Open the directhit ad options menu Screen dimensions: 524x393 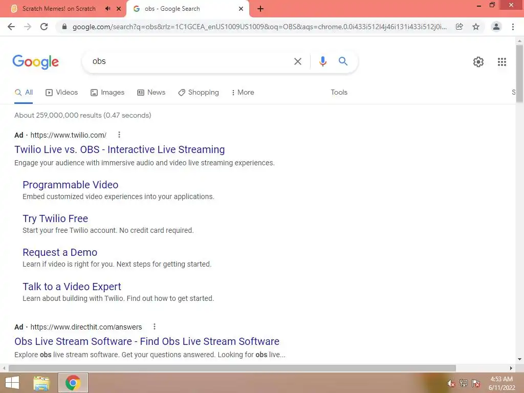tap(154, 326)
